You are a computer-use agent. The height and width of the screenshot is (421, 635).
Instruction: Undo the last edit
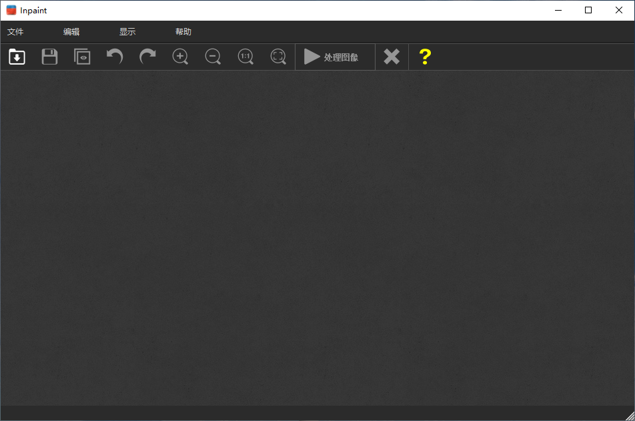click(x=114, y=57)
